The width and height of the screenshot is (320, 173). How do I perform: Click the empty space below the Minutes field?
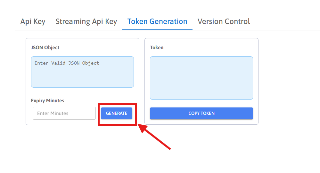64,122
